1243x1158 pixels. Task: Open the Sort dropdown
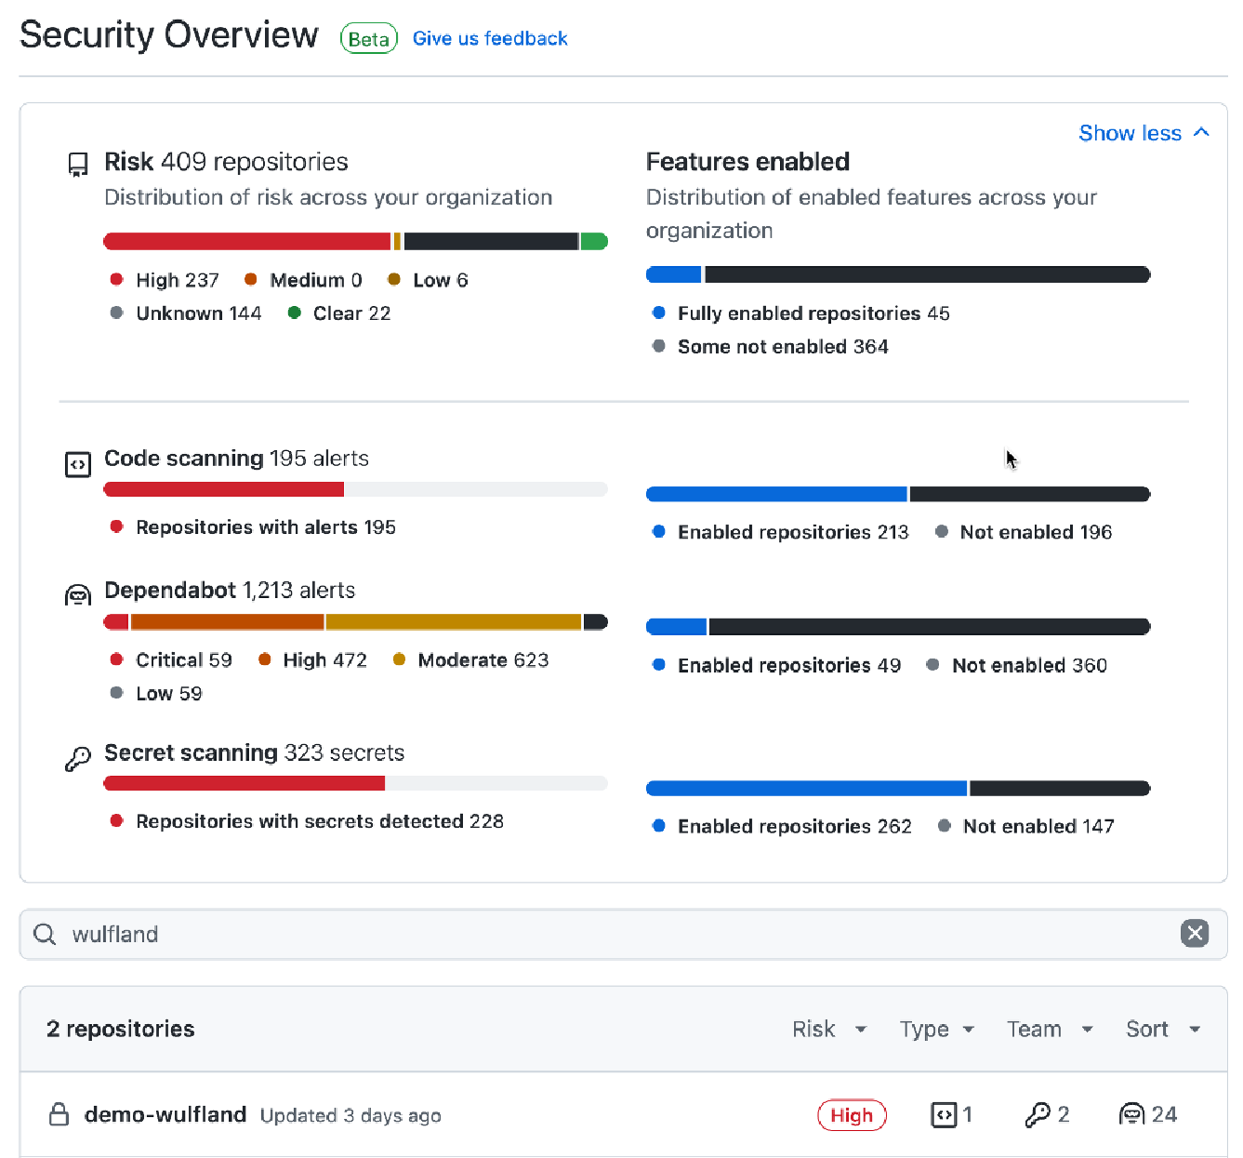click(1163, 1029)
